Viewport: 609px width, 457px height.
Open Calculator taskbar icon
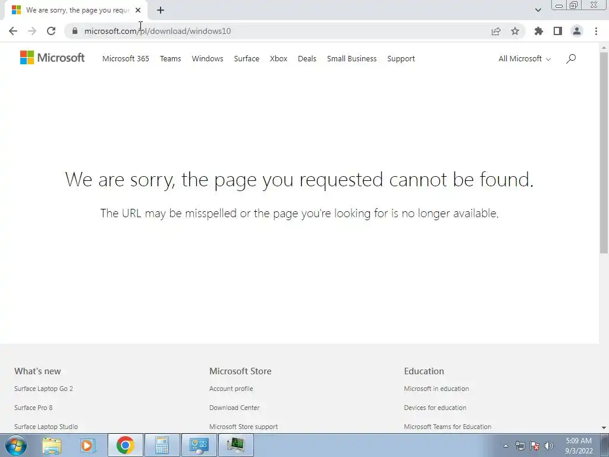click(x=162, y=445)
